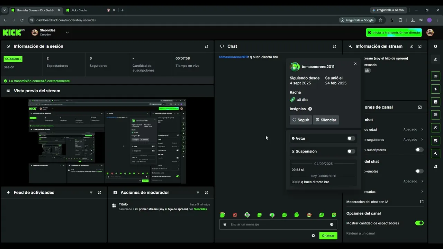Open chat settings gear icon
The height and width of the screenshot is (249, 443).
click(313, 236)
